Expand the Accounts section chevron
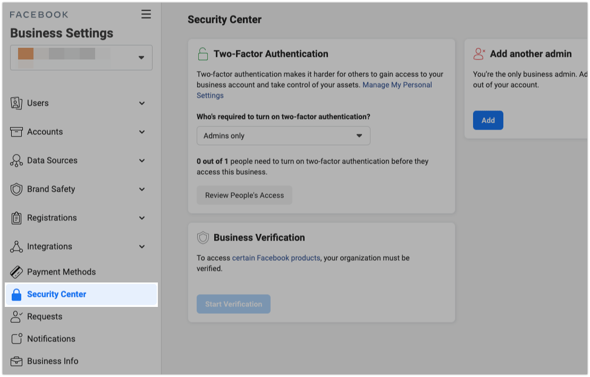This screenshot has height=377, width=590. click(142, 132)
